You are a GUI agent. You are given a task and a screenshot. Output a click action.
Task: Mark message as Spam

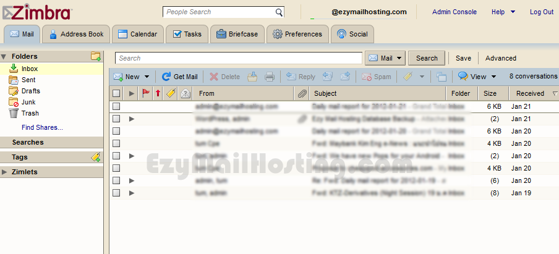point(377,77)
